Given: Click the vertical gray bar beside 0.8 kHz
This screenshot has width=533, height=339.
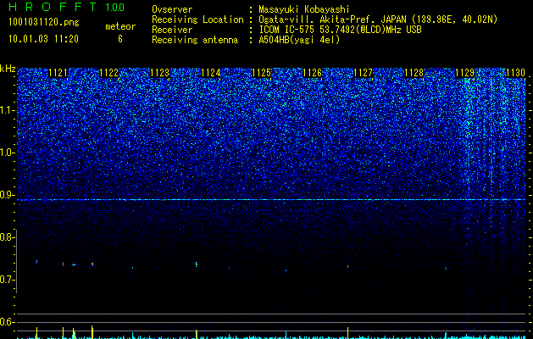Looking at the screenshot, I should 17,261.
